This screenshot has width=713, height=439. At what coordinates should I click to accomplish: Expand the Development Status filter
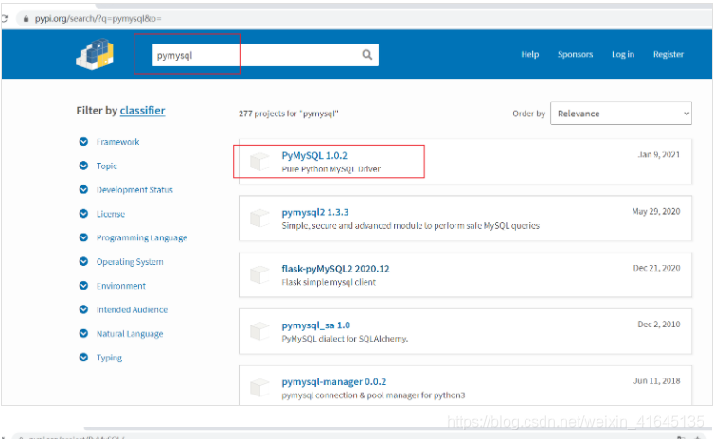pyautogui.click(x=83, y=189)
